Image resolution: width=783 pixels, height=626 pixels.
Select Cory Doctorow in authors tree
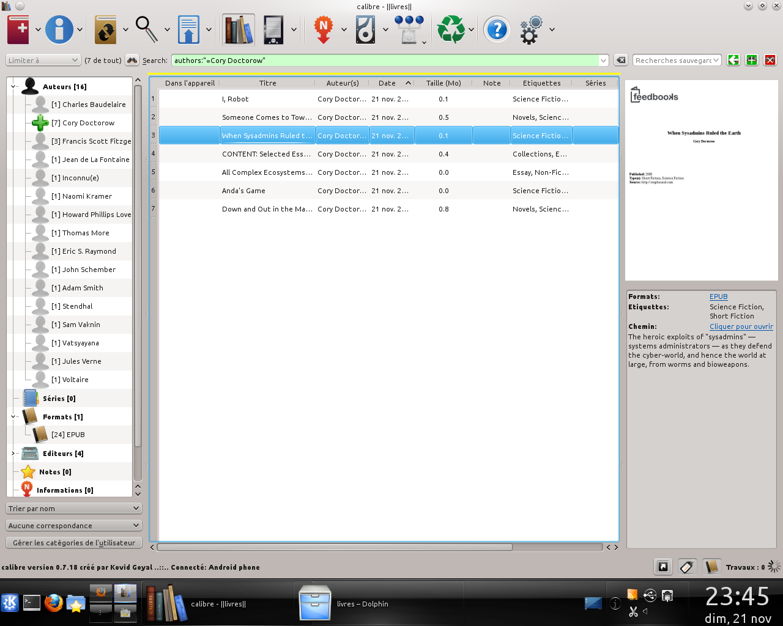(x=83, y=123)
